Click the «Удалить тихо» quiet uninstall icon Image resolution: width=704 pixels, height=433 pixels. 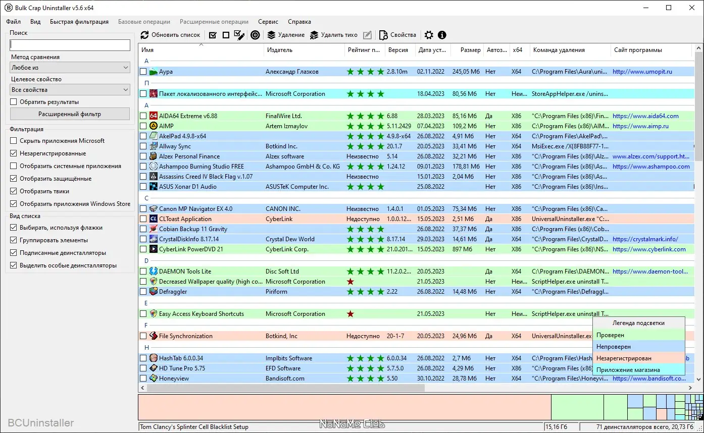pyautogui.click(x=314, y=35)
